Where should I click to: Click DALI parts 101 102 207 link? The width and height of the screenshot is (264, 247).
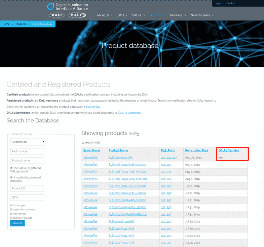click(x=169, y=158)
